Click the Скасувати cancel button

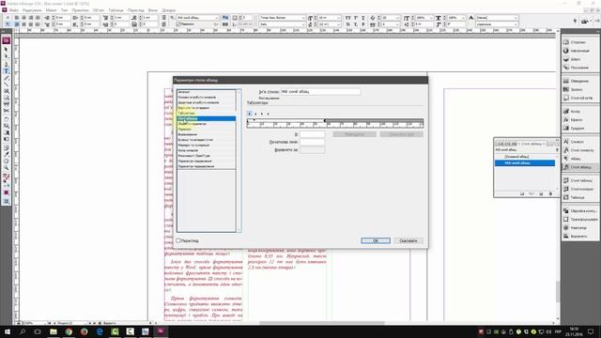(408, 240)
